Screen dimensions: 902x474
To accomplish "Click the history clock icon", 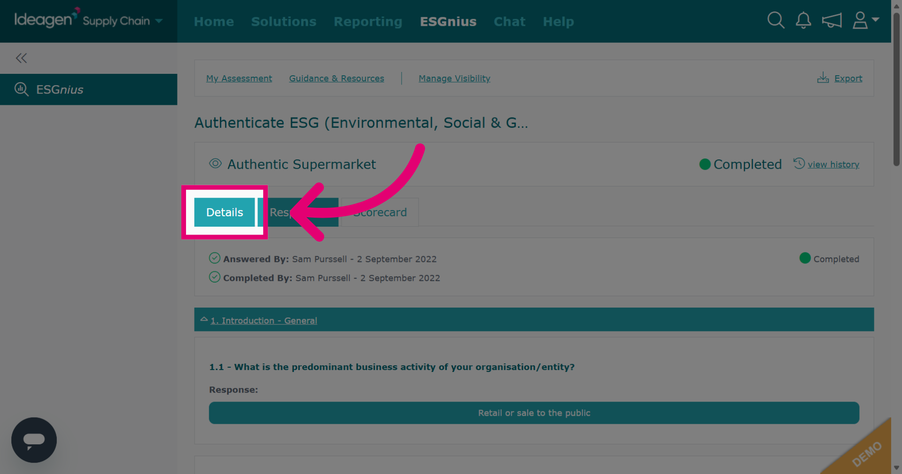I will tap(799, 163).
